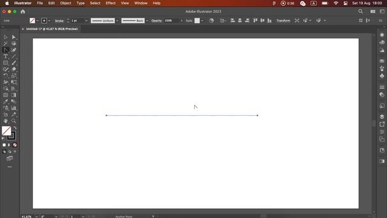Open stroke weight dropdown arrow

86,21
